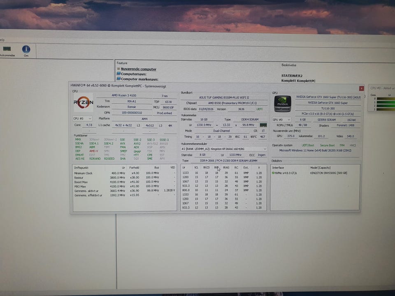Select the PBO Max row

pyautogui.click(x=125, y=187)
